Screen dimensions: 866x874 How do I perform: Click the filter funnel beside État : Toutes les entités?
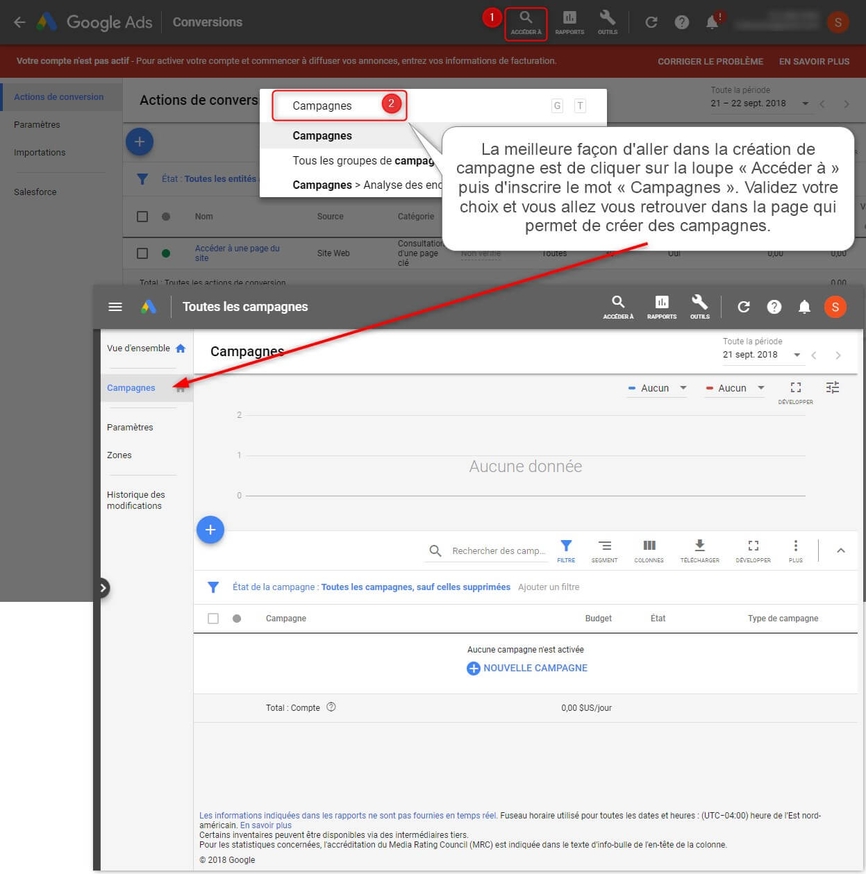[142, 179]
